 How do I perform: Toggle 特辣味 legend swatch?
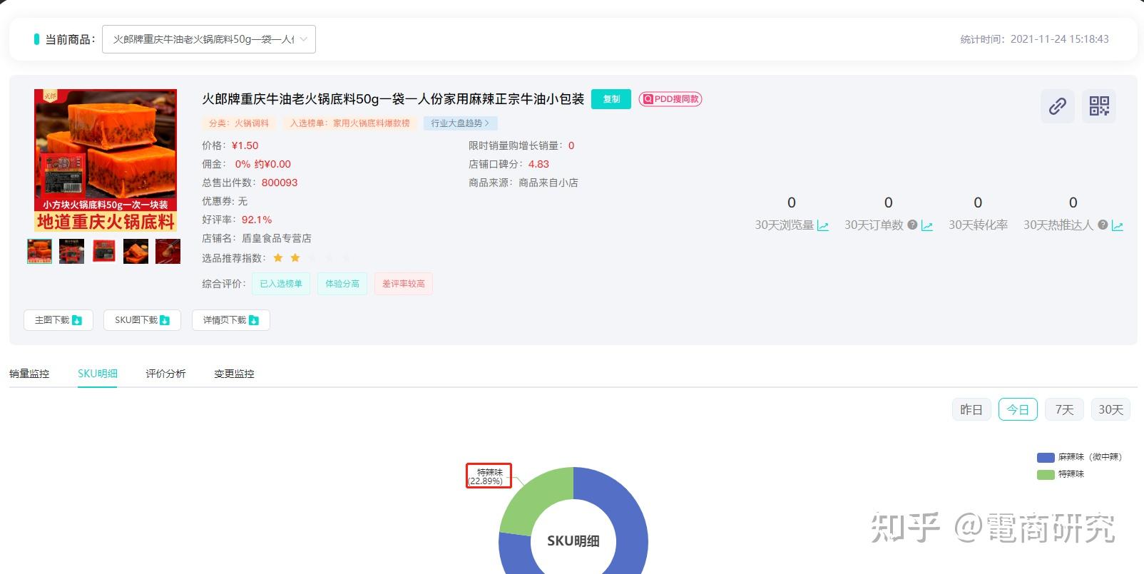(x=1046, y=474)
